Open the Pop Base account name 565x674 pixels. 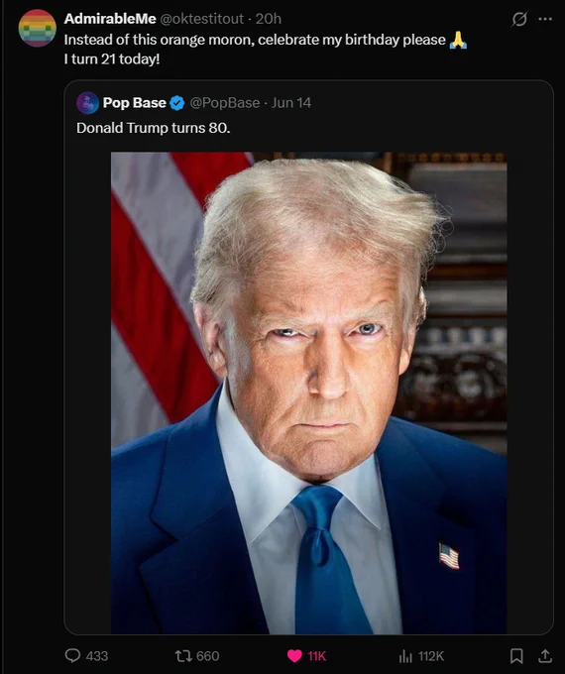[x=134, y=103]
